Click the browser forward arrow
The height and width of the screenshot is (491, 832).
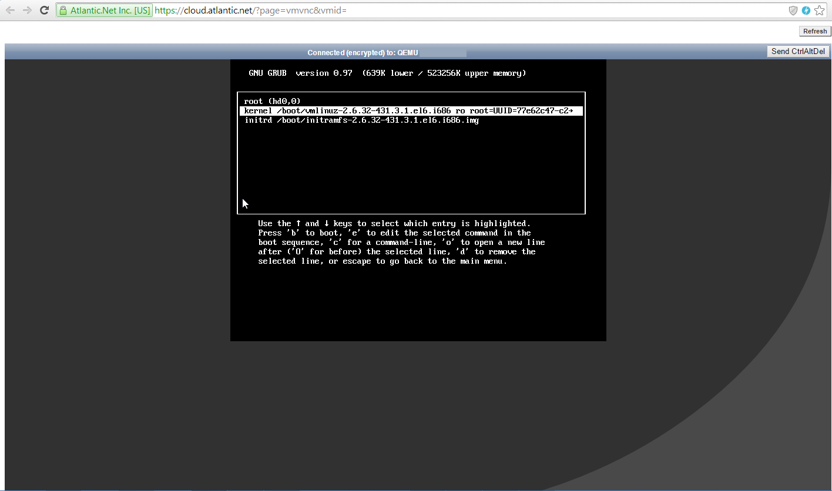27,11
